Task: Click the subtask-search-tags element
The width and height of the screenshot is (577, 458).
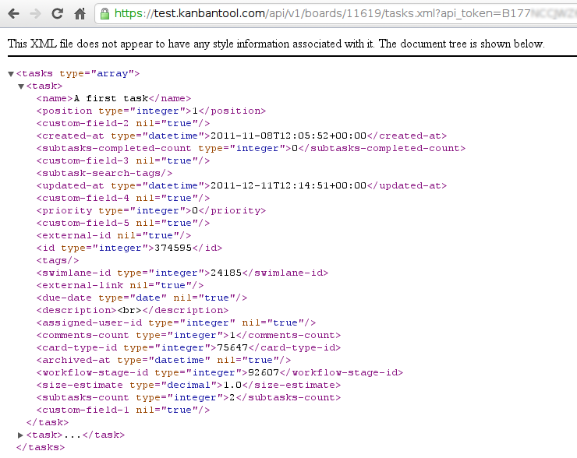Action: click(x=104, y=174)
